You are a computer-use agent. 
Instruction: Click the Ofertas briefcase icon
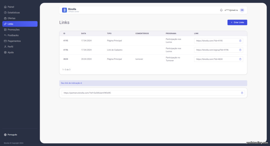click(5, 18)
